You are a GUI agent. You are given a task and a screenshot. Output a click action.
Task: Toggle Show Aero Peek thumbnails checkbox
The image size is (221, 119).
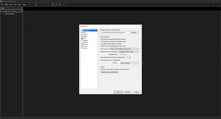101,46
